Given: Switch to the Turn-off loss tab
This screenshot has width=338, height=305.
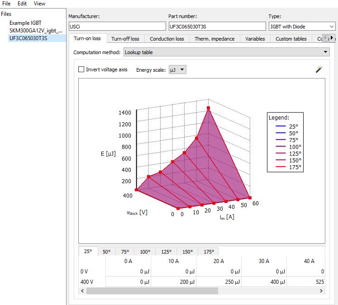Looking at the screenshot, I should click(125, 39).
